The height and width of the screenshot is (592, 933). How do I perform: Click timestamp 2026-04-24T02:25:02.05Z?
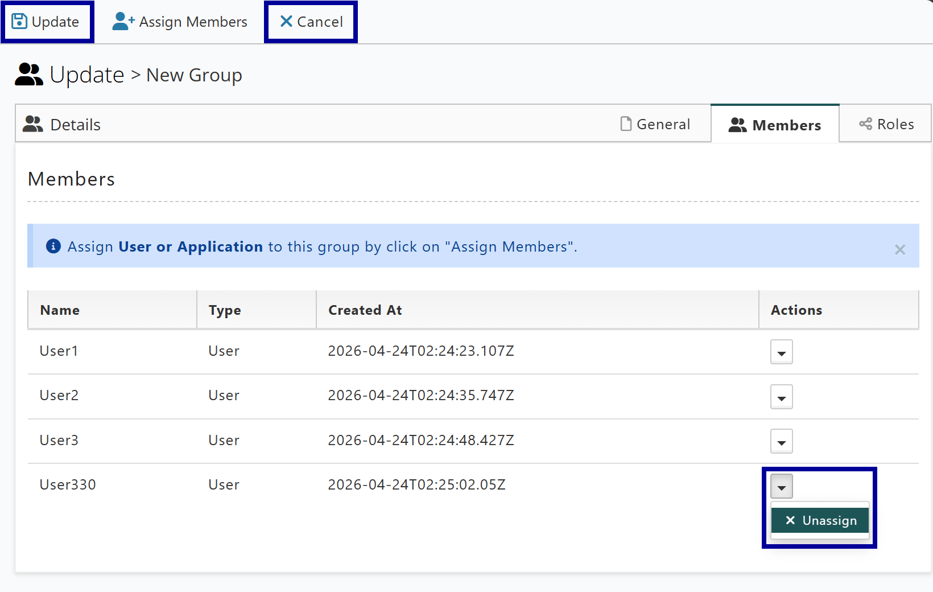pos(417,484)
